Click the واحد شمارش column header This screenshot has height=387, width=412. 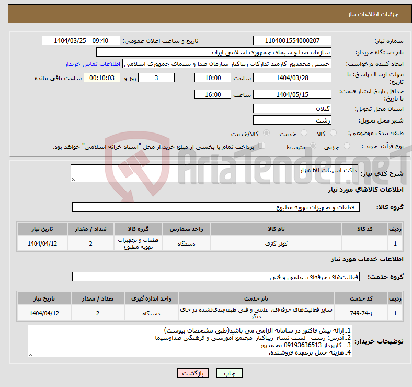186,229
